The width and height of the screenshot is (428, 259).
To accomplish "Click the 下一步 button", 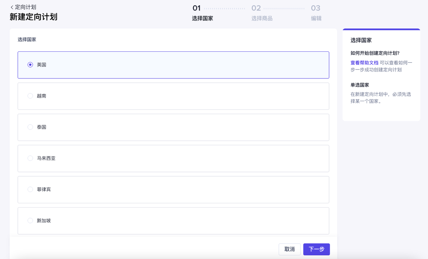I will [316, 249].
